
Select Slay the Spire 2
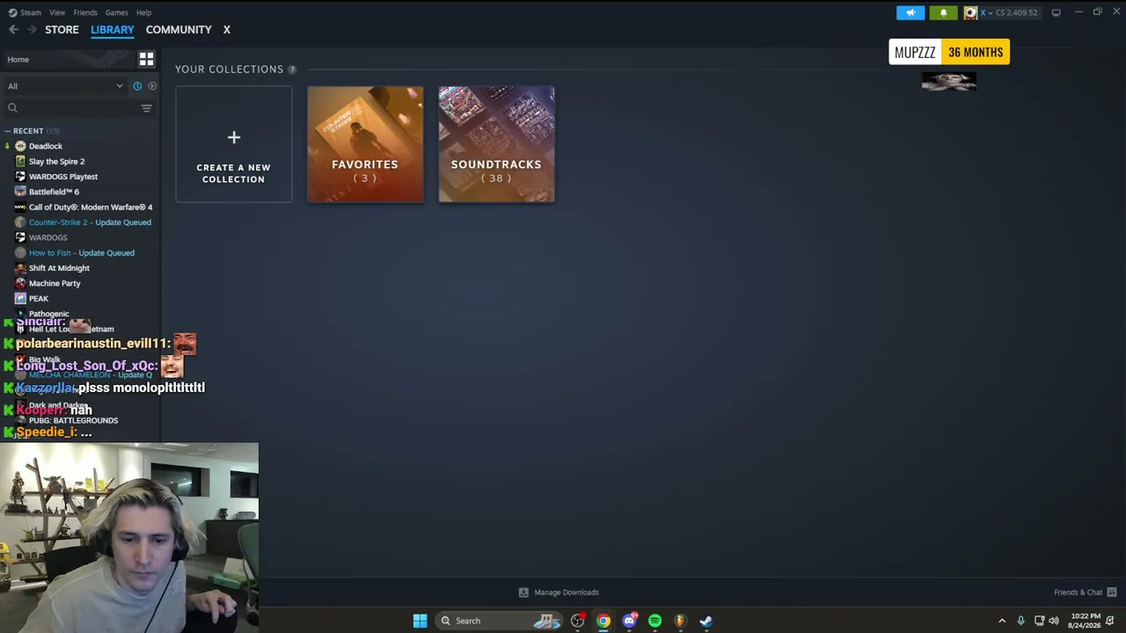point(57,162)
